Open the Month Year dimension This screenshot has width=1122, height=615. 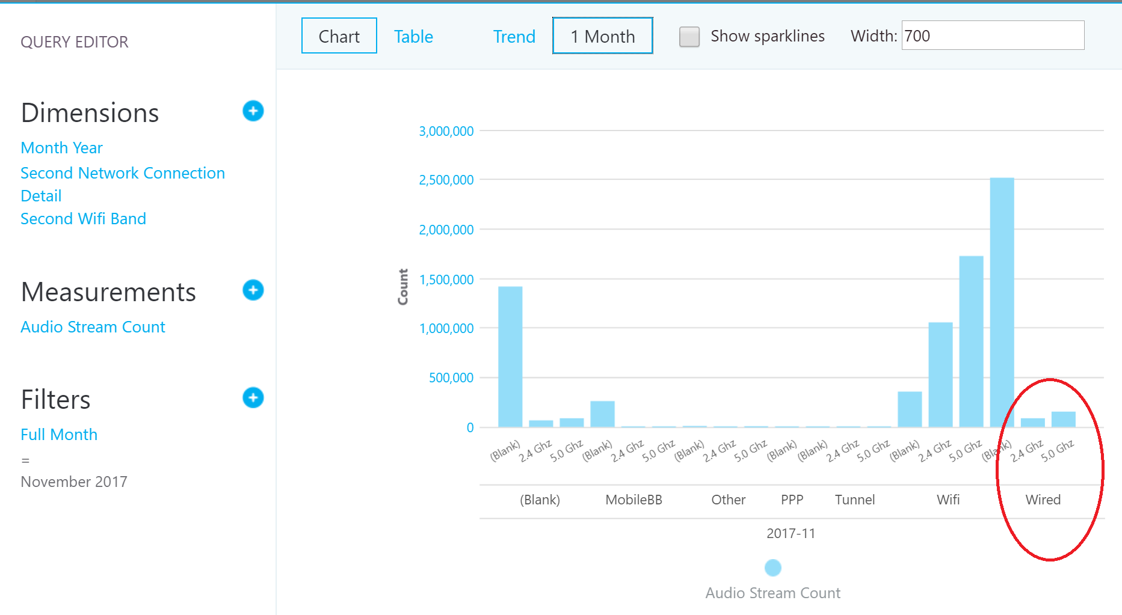[x=61, y=148]
